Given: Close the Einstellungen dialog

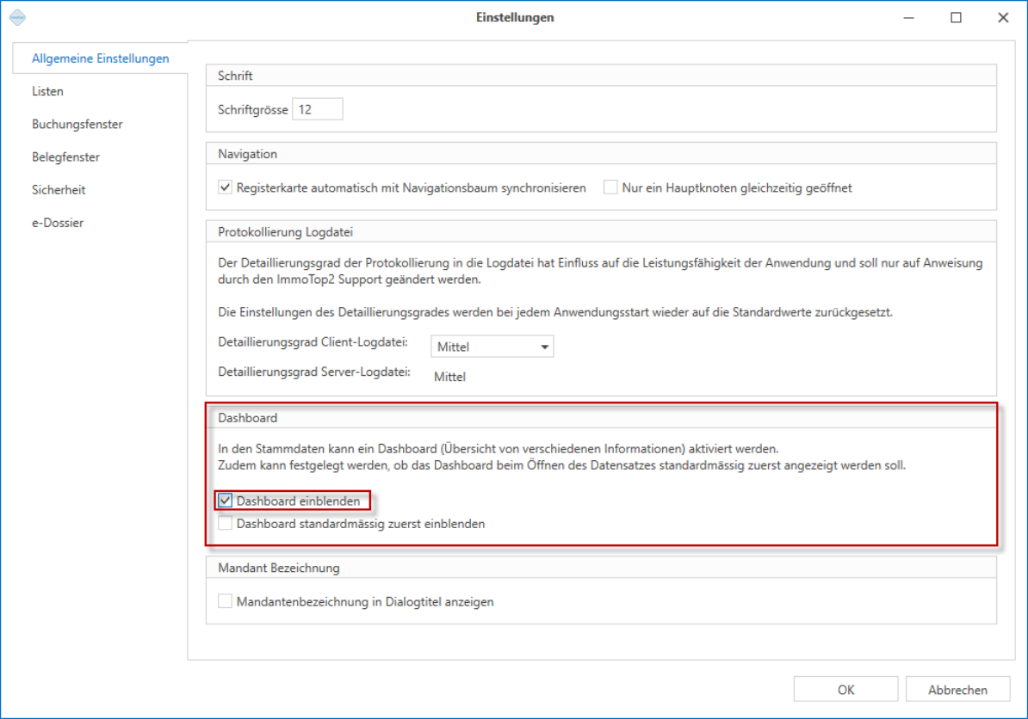Looking at the screenshot, I should click(1003, 18).
